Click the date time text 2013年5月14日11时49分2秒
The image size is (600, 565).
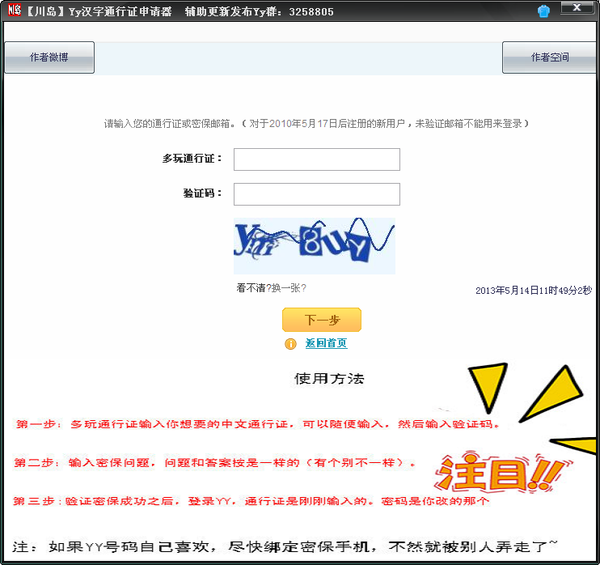tap(534, 291)
